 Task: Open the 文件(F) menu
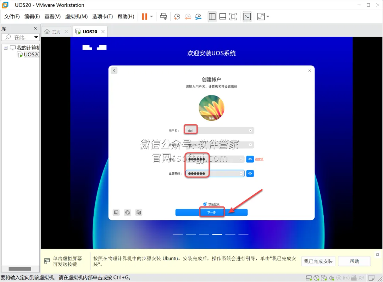click(12, 17)
